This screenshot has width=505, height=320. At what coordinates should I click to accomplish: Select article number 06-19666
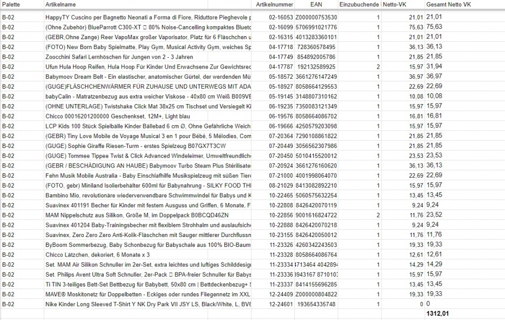[x=281, y=127]
